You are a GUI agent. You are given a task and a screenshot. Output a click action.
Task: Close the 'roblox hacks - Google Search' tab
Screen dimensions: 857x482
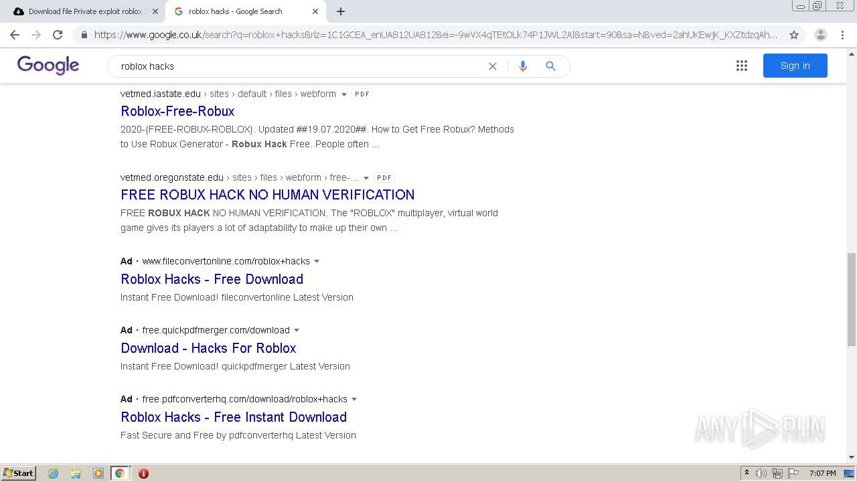[315, 11]
